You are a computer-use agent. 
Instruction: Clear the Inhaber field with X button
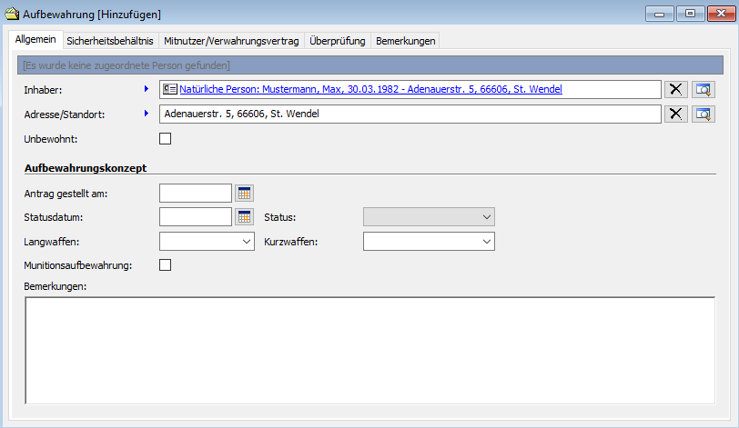click(x=675, y=89)
